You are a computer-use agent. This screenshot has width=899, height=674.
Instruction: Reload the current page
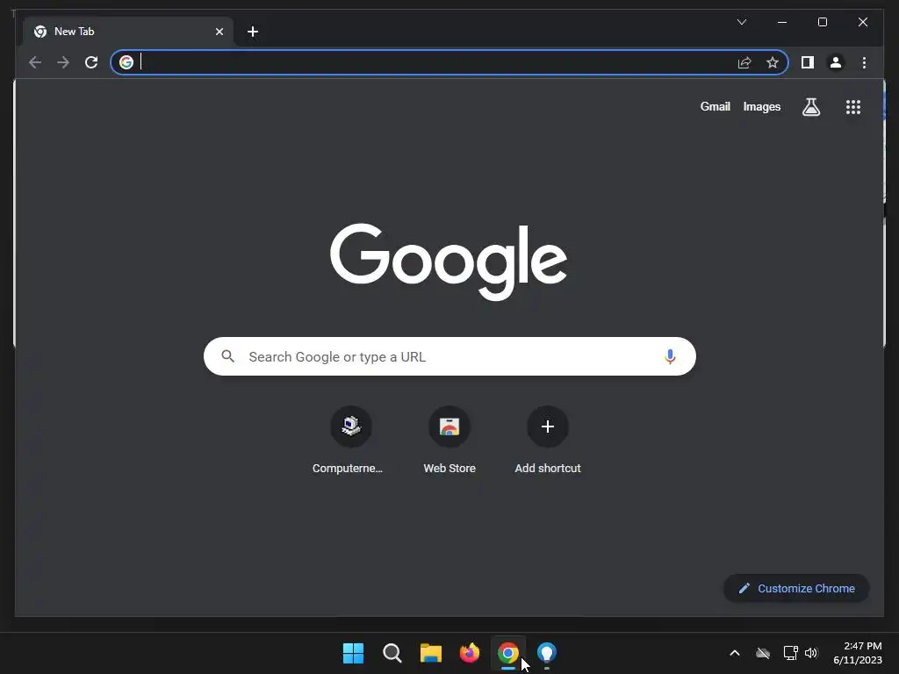(x=91, y=62)
